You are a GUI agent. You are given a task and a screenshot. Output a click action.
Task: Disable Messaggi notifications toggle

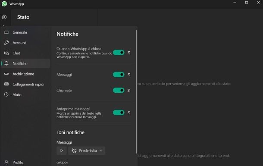pyautogui.click(x=119, y=75)
